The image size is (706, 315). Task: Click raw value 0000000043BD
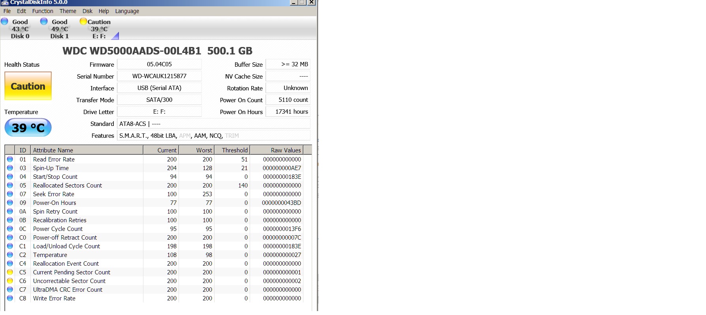pyautogui.click(x=281, y=203)
